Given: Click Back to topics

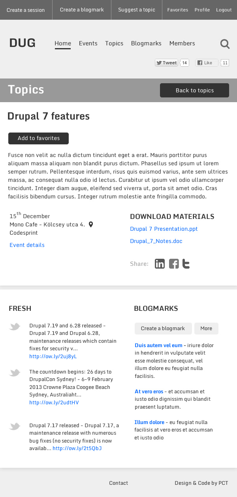Looking at the screenshot, I should click(194, 90).
